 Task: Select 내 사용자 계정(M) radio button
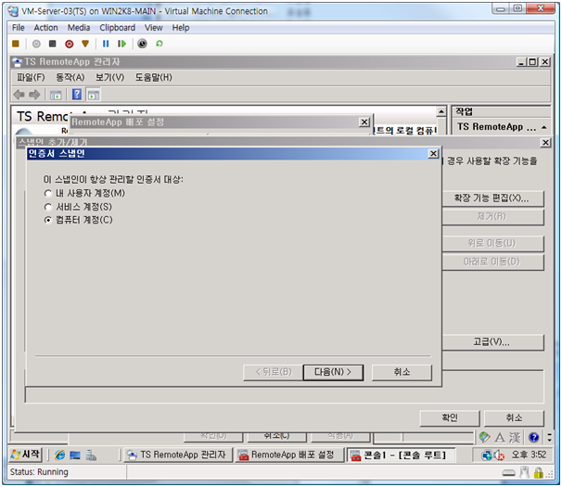(48, 193)
